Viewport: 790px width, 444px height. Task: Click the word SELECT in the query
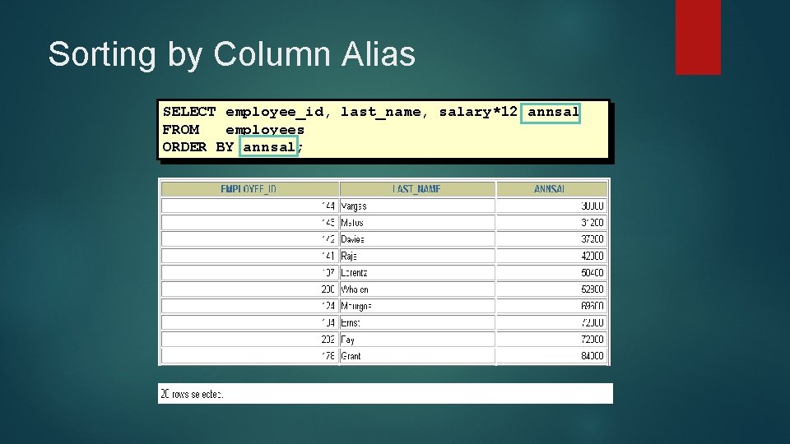[189, 112]
